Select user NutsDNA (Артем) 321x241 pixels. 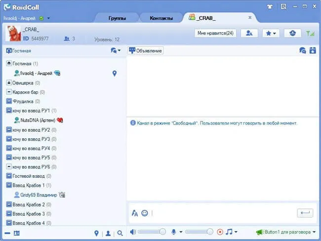pos(38,120)
